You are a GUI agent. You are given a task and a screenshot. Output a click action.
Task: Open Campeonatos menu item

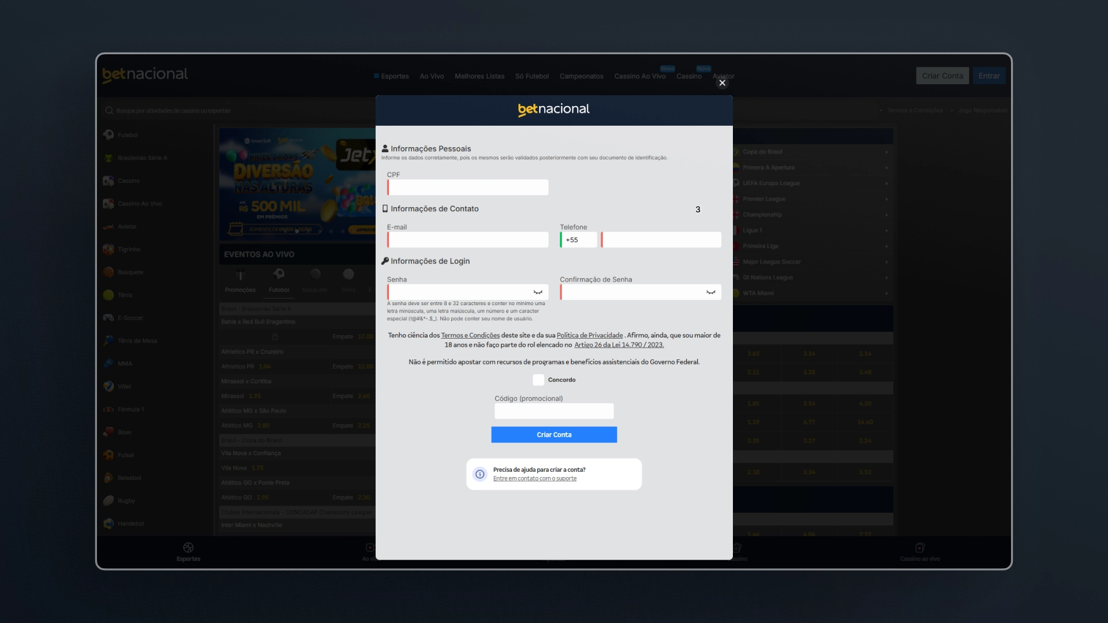581,76
